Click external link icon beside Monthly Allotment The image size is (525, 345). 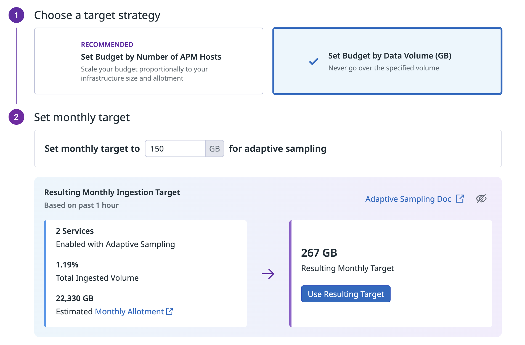[x=169, y=311]
